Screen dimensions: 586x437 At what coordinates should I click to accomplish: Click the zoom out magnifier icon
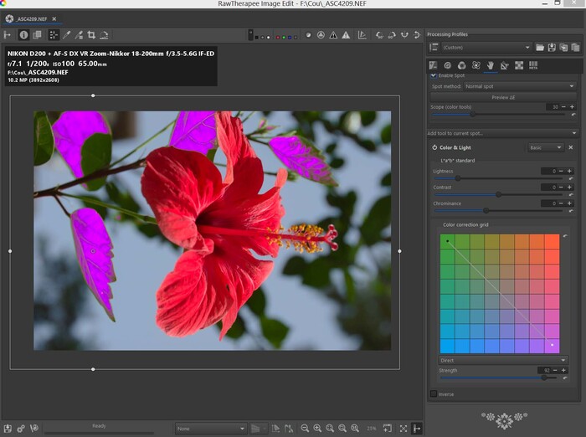[x=305, y=428]
